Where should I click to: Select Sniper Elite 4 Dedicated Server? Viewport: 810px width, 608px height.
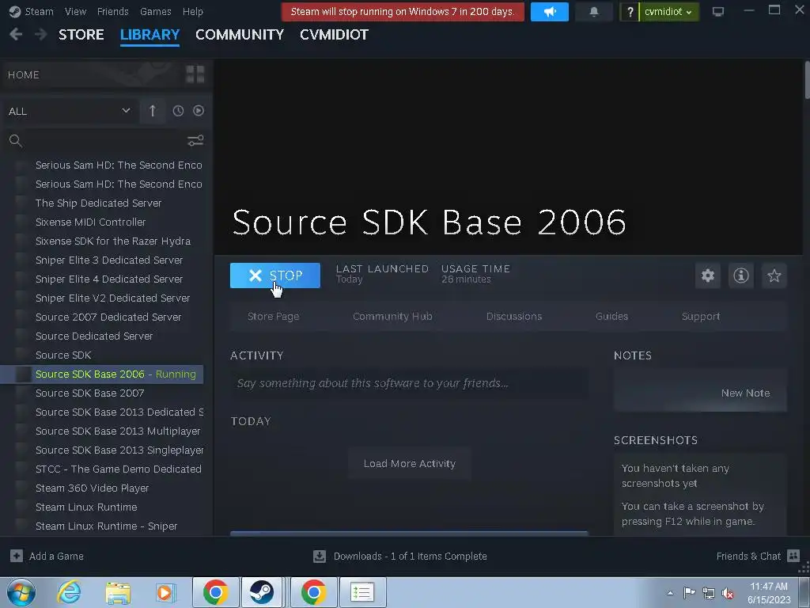pyautogui.click(x=109, y=279)
